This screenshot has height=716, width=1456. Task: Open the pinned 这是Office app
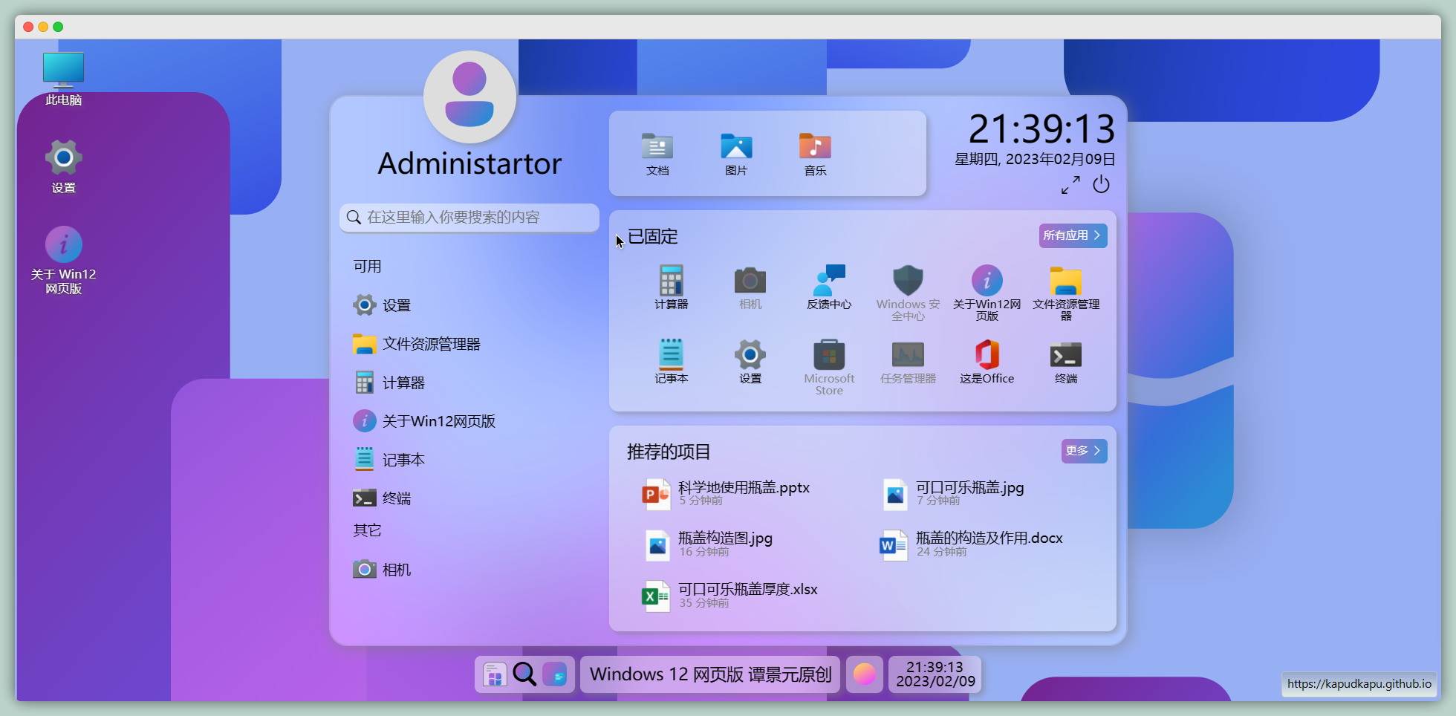[x=987, y=362]
